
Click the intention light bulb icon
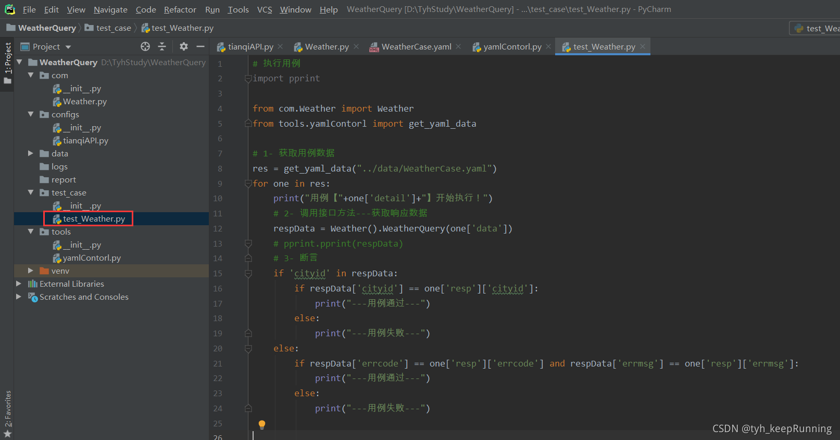click(x=262, y=424)
